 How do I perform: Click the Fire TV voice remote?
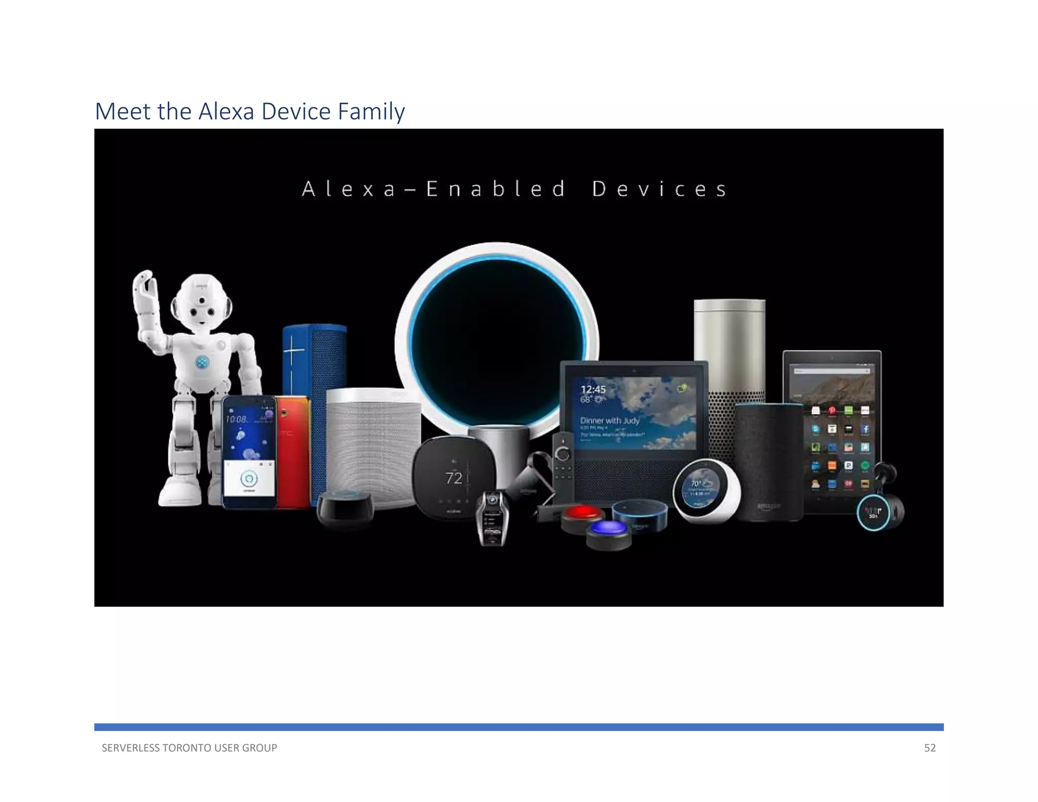tap(563, 467)
